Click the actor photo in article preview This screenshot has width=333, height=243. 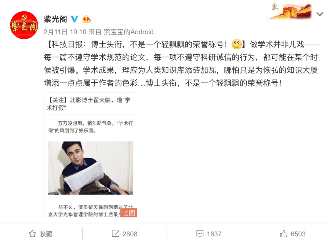(91, 168)
